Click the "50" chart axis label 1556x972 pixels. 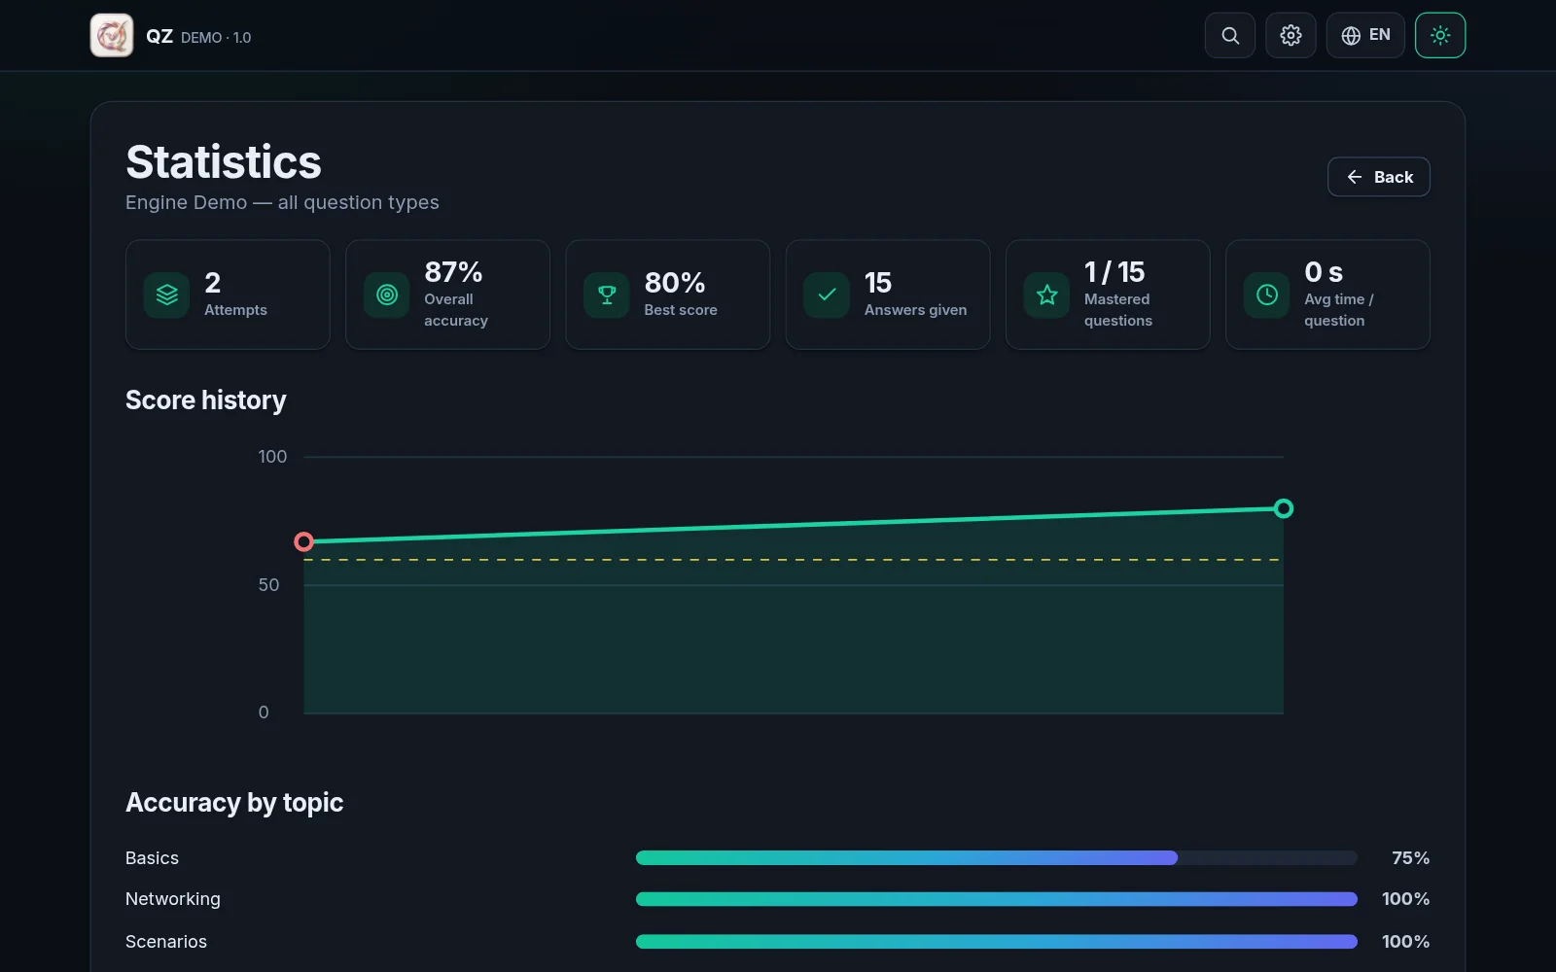pyautogui.click(x=268, y=585)
